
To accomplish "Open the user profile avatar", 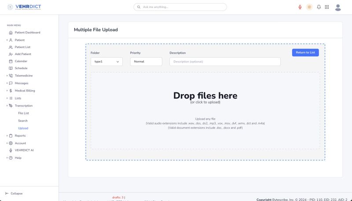I will [x=338, y=7].
